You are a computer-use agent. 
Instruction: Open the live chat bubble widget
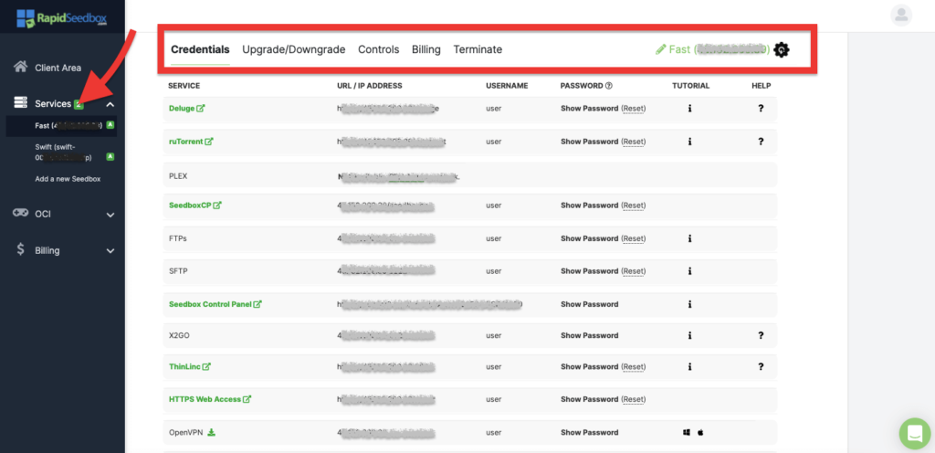[x=915, y=433]
